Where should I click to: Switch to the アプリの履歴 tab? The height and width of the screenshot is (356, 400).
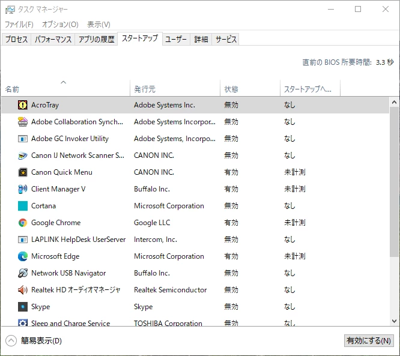coord(96,39)
